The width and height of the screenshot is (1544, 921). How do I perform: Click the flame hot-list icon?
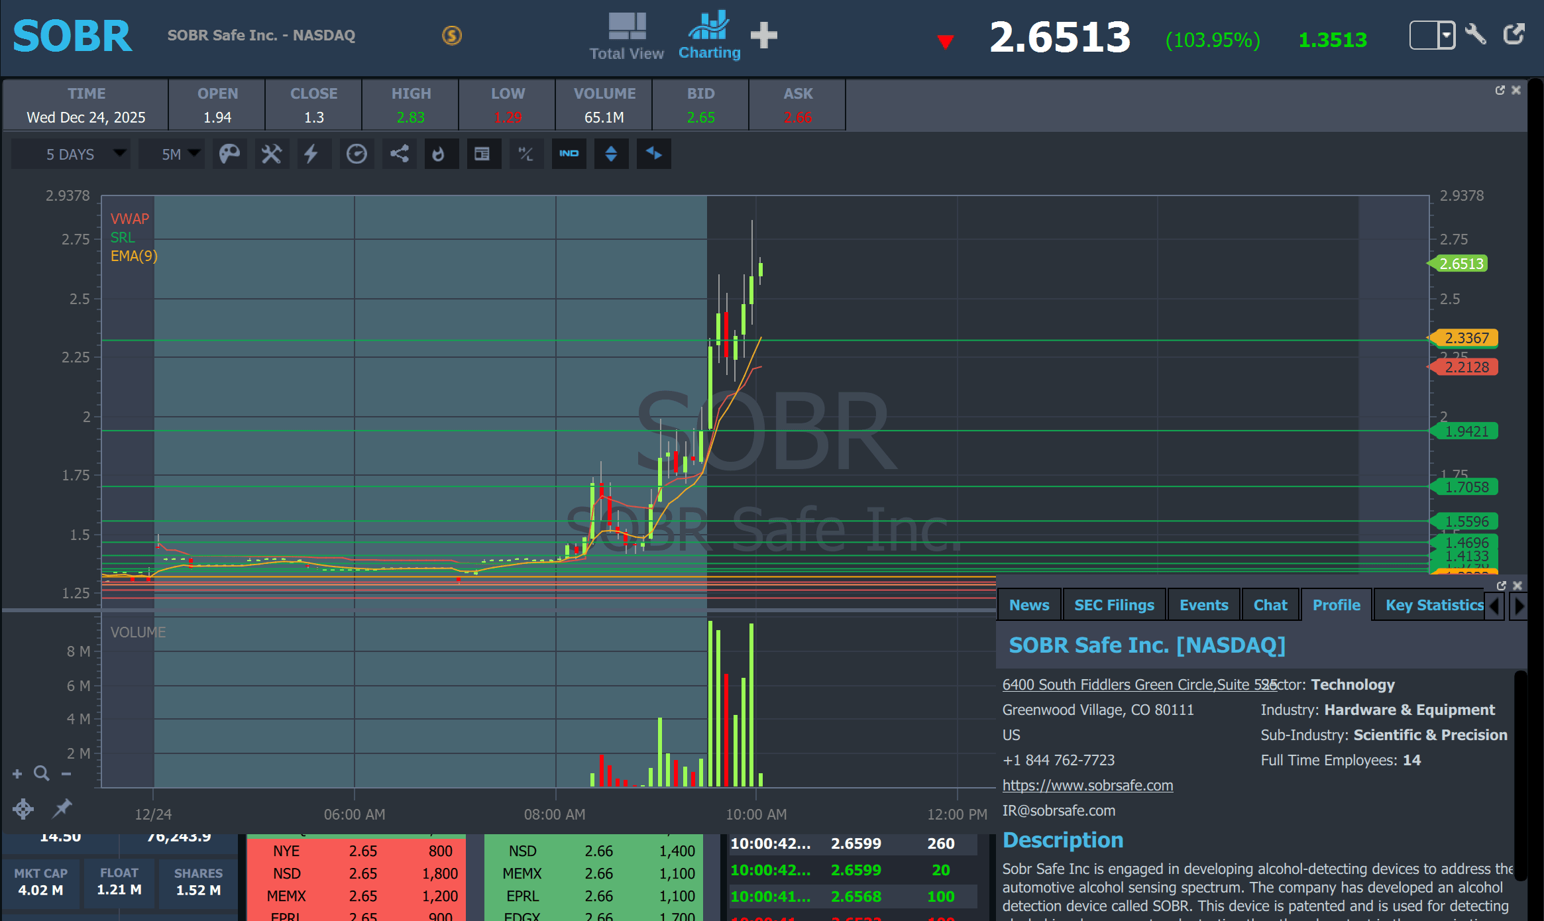click(438, 154)
